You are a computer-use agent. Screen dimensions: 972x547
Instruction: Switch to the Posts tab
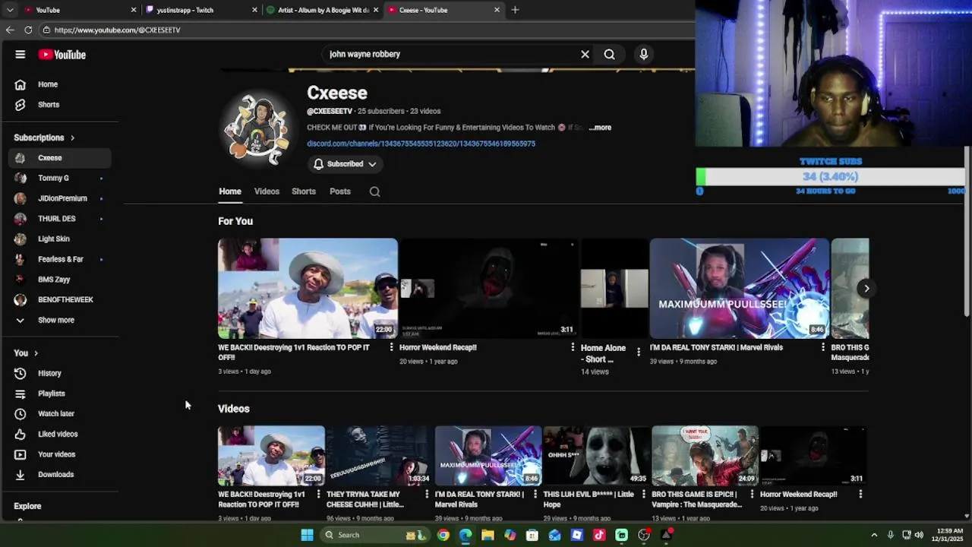click(340, 191)
